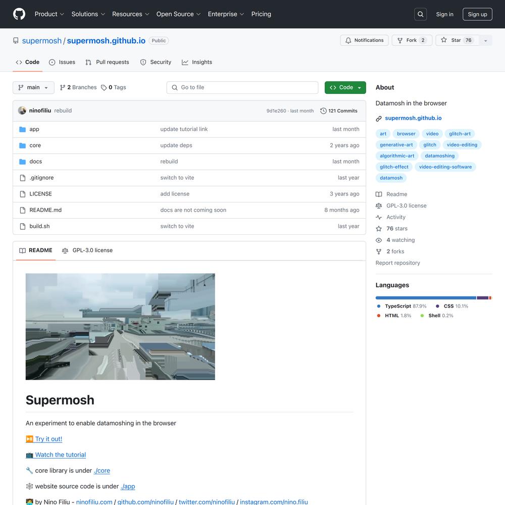The height and width of the screenshot is (505, 505).
Task: Click the app folder icon
Action: 23,129
